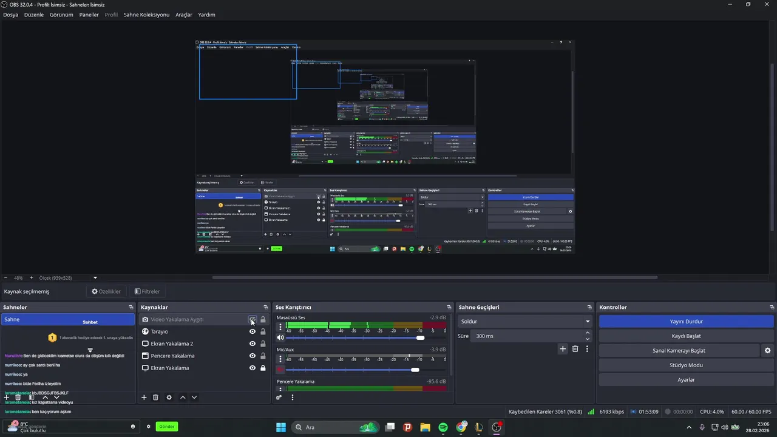The width and height of the screenshot is (777, 437).
Task: Hide the Ekran Yakalama 2 source
Action: (x=253, y=344)
